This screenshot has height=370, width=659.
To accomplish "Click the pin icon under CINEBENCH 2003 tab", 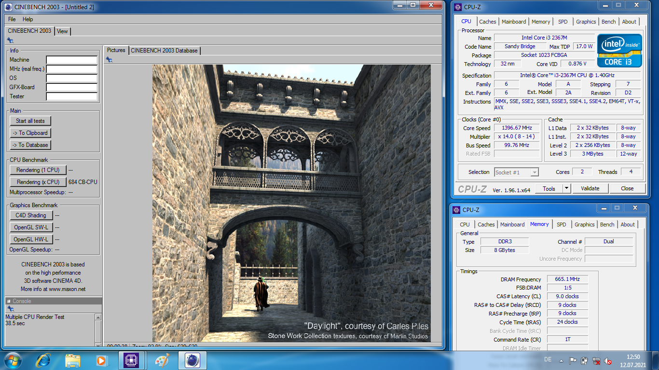I will tap(10, 40).
